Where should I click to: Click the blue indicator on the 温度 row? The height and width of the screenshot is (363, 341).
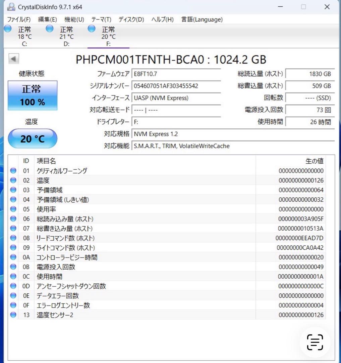pos(13,180)
